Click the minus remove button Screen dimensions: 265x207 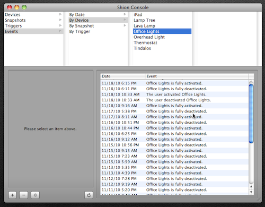[x=24, y=195]
